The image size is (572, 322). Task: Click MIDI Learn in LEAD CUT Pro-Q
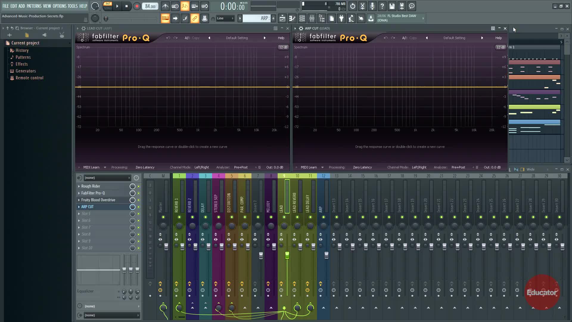pos(91,168)
